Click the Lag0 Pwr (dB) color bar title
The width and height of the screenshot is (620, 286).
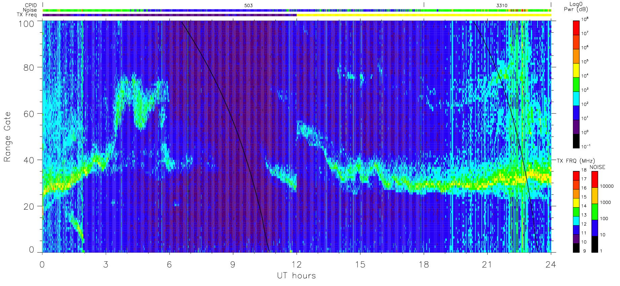point(576,7)
